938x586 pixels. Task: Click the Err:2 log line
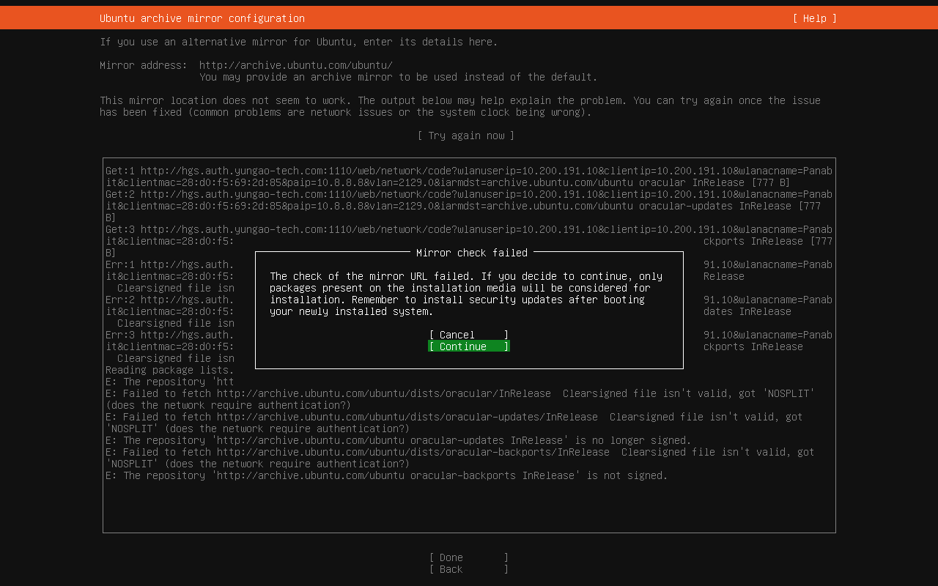(x=170, y=300)
